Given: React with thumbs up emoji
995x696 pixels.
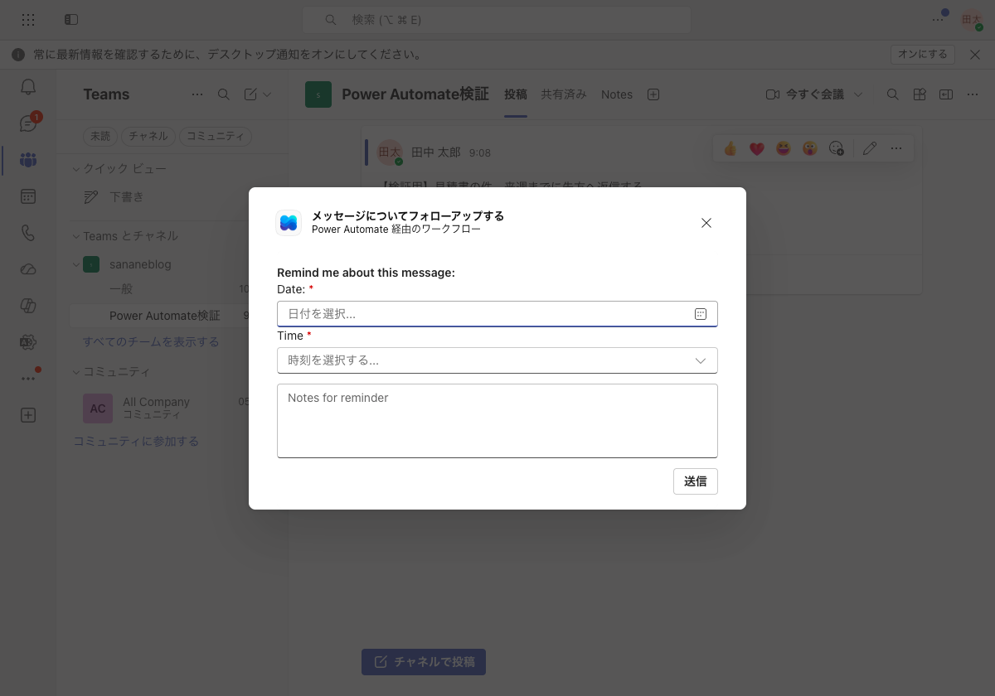Looking at the screenshot, I should (730, 148).
